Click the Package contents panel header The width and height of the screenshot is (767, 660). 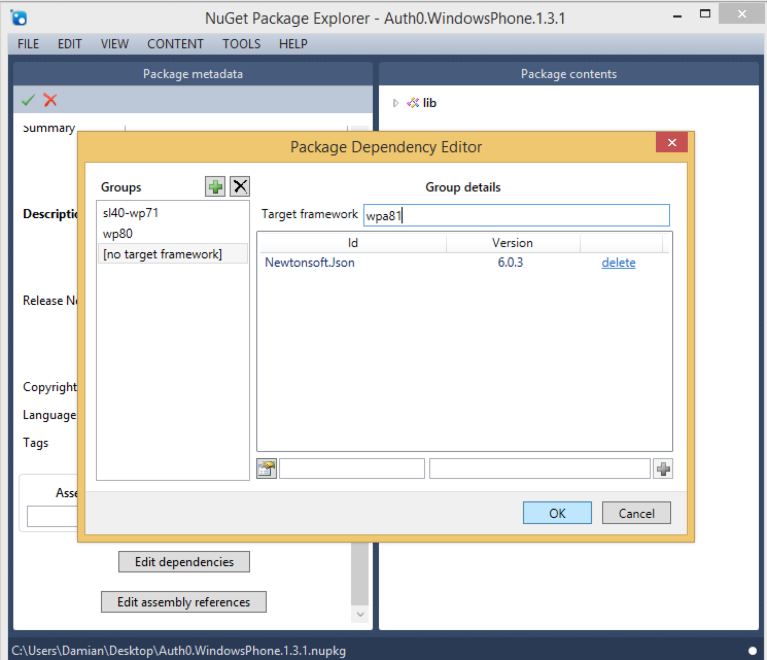coord(569,74)
